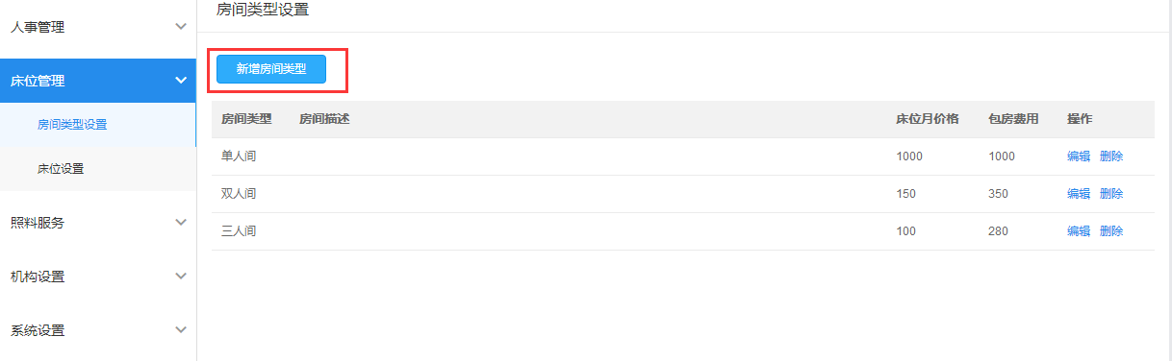The image size is (1172, 361).
Task: Expand the 人事管理 chevron arrow
Action: coord(181,27)
